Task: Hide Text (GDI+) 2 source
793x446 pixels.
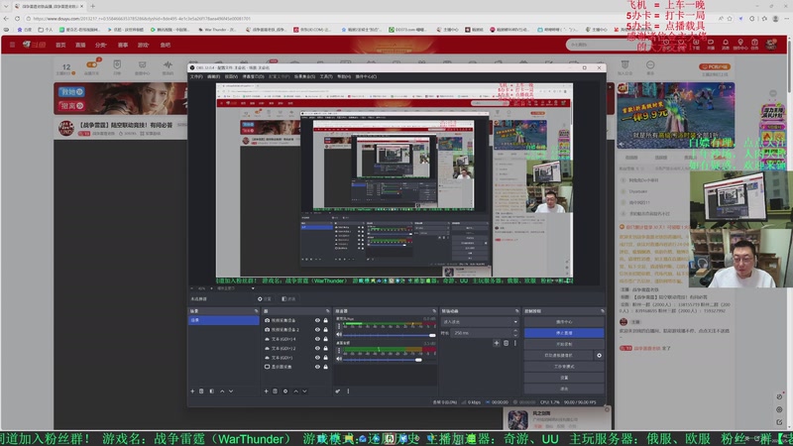Action: 317,349
